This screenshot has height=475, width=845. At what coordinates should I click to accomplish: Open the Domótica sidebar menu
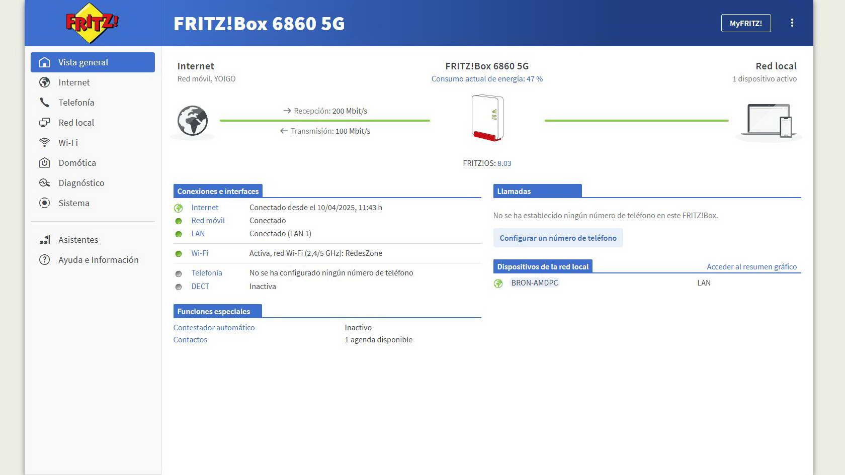click(93, 163)
